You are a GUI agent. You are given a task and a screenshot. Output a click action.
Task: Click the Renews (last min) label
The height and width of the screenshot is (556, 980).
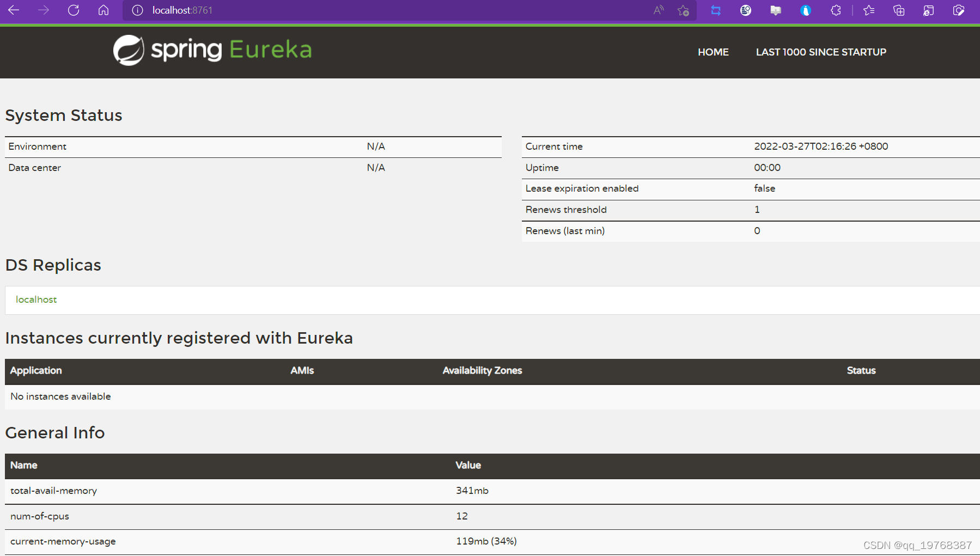(565, 231)
